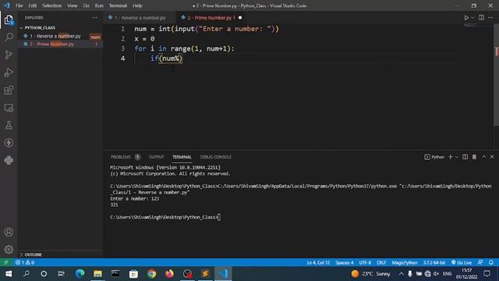
Task: Open Microsoft Edge from taskbar
Action: click(x=80, y=274)
